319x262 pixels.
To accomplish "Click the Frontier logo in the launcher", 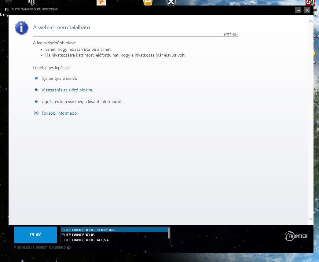I will [x=296, y=236].
